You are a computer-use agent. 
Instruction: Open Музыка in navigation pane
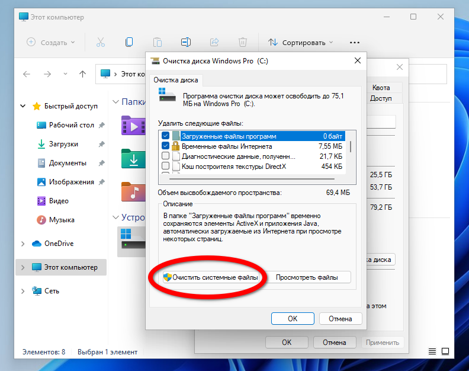[62, 220]
